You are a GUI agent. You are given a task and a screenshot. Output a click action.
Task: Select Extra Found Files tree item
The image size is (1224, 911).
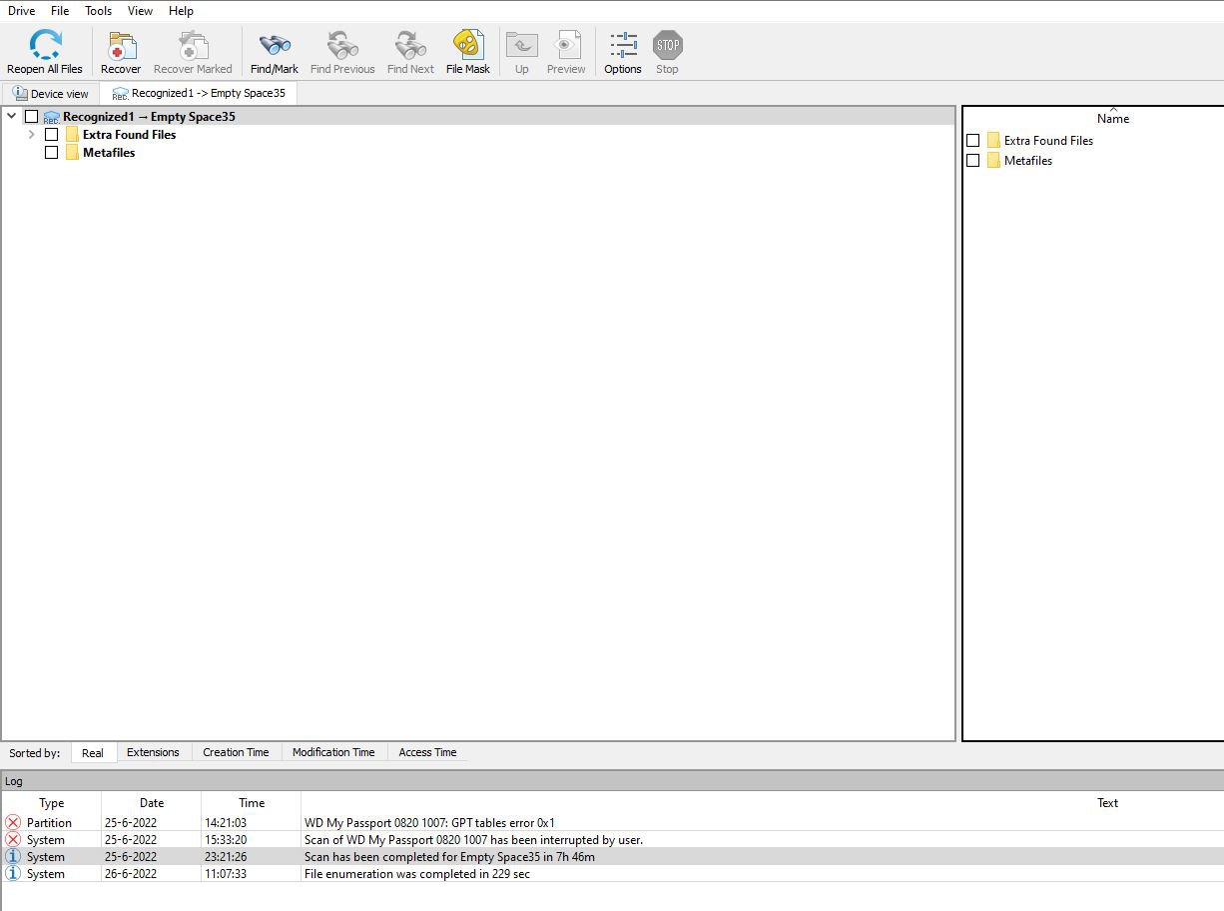(x=129, y=135)
